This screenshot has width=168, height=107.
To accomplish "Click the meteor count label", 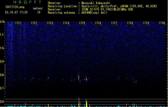I will point(38,8).
